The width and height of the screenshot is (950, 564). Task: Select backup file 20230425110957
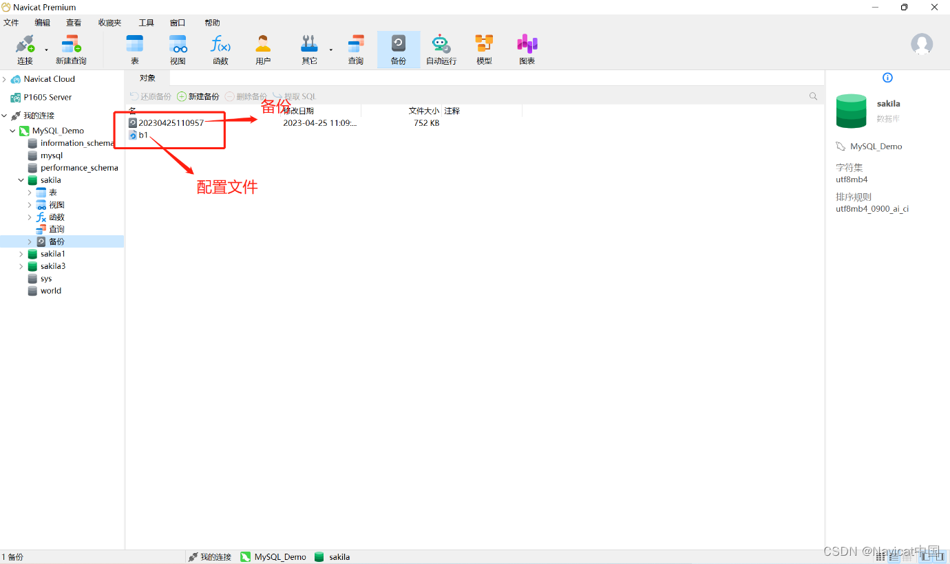166,123
